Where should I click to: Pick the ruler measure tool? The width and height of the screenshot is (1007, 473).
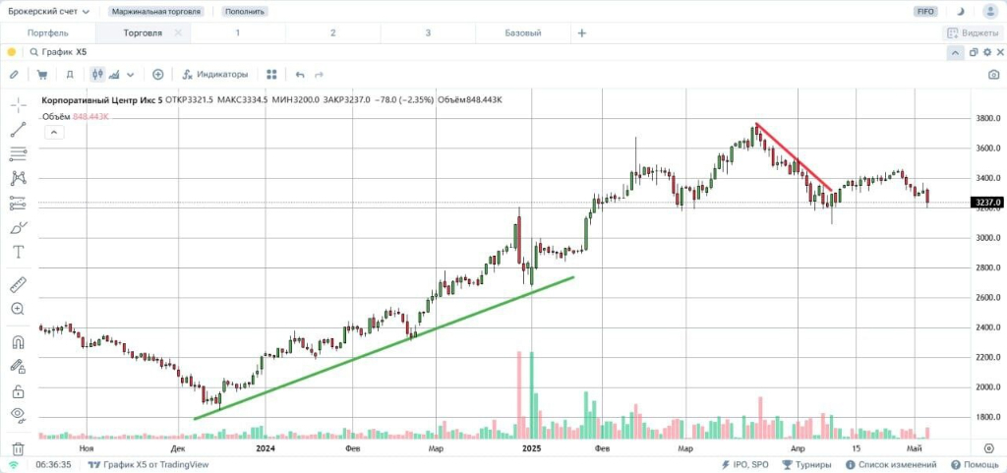coord(18,285)
